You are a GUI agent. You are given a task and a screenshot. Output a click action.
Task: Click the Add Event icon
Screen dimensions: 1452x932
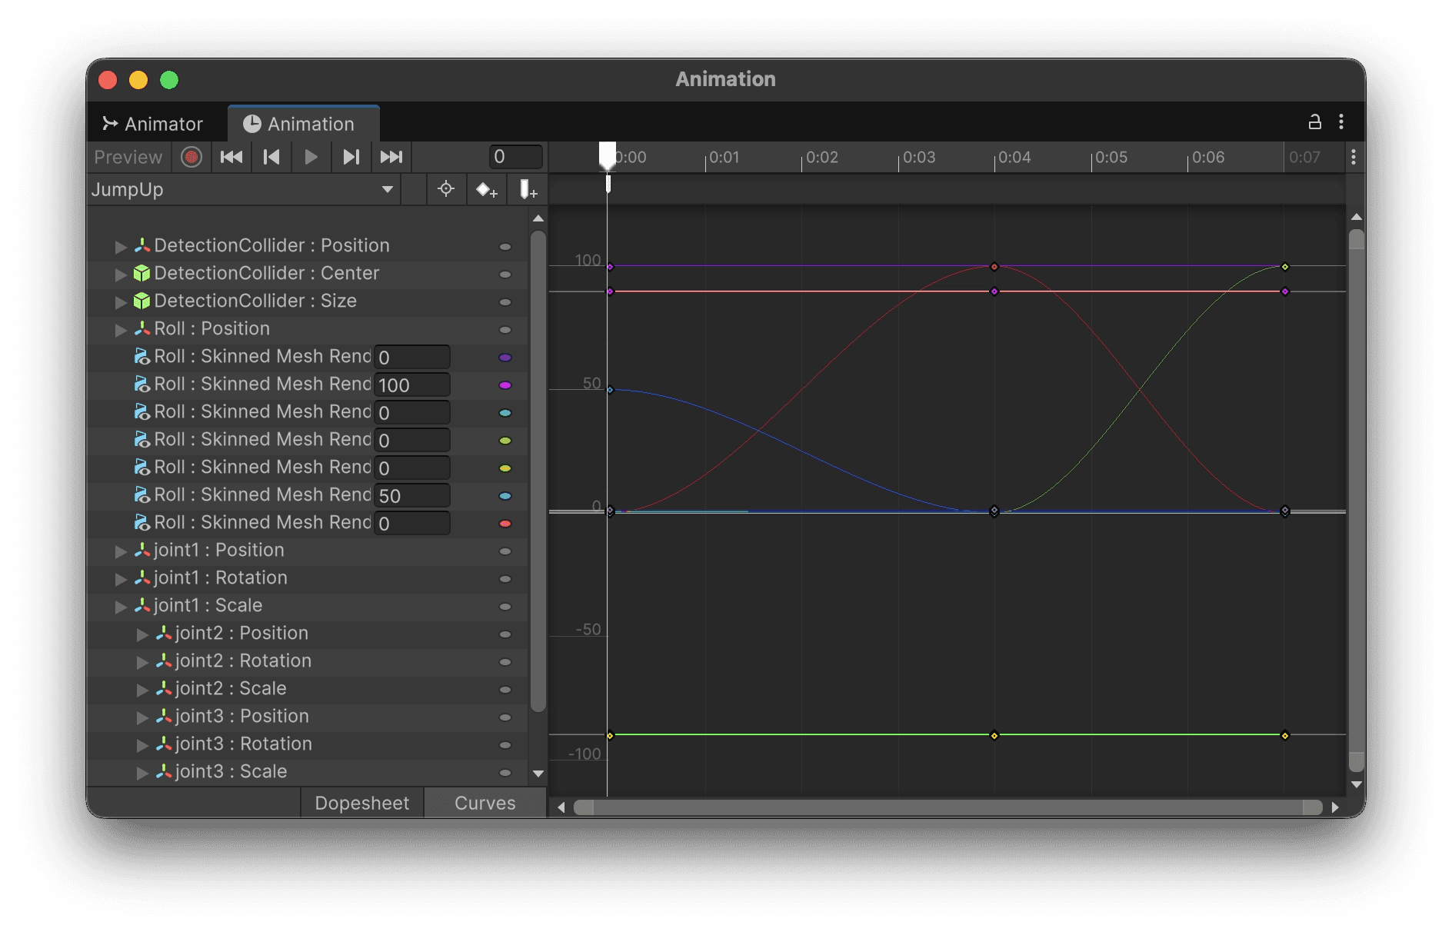[528, 189]
